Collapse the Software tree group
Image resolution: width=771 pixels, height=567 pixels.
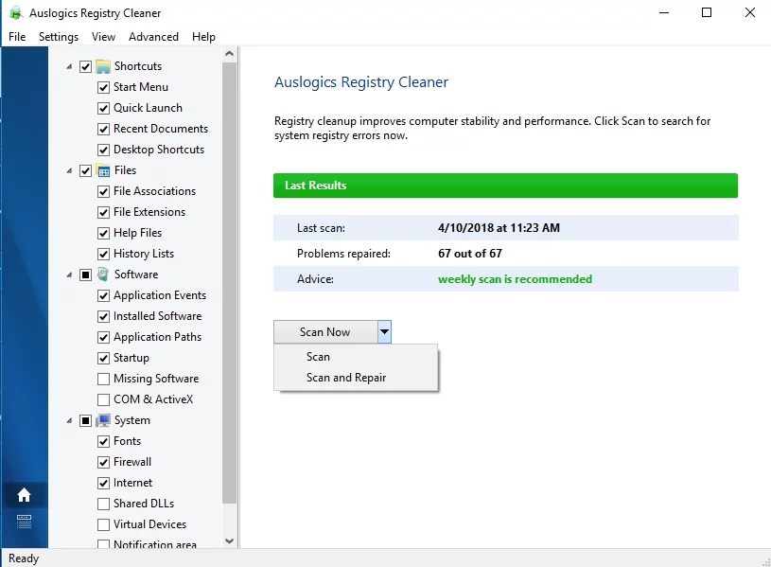pyautogui.click(x=69, y=275)
